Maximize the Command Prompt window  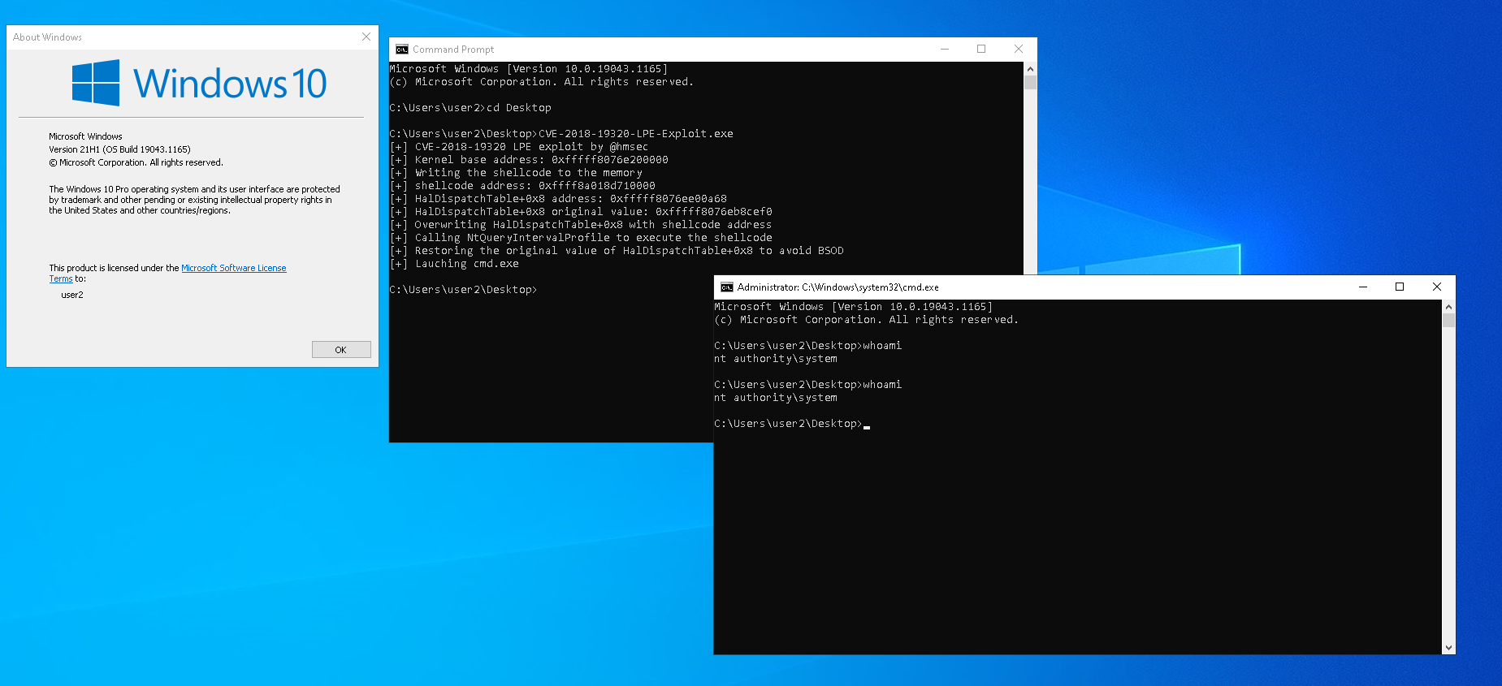click(x=981, y=49)
